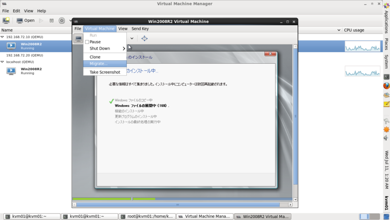Switch to the root@kvm01:/home/k... terminal
The height and width of the screenshot is (220, 390).
coord(147,217)
